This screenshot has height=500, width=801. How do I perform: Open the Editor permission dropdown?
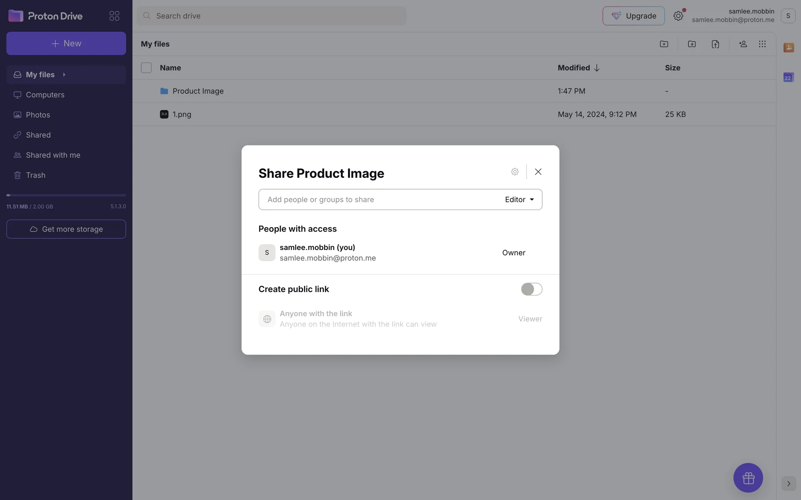(519, 200)
